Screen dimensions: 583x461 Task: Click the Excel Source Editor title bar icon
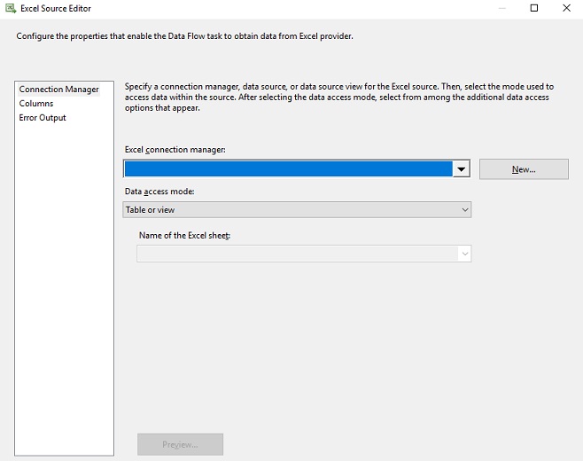(11, 8)
